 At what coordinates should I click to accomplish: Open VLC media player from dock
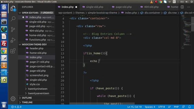tap(4, 65)
